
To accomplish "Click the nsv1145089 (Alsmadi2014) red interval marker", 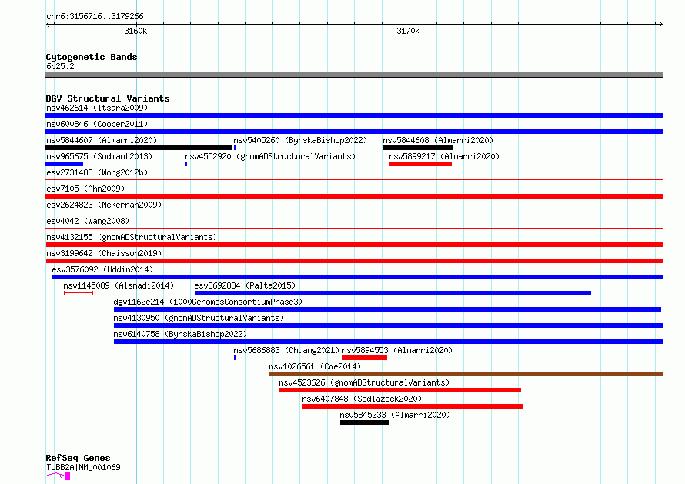I will click(x=79, y=293).
